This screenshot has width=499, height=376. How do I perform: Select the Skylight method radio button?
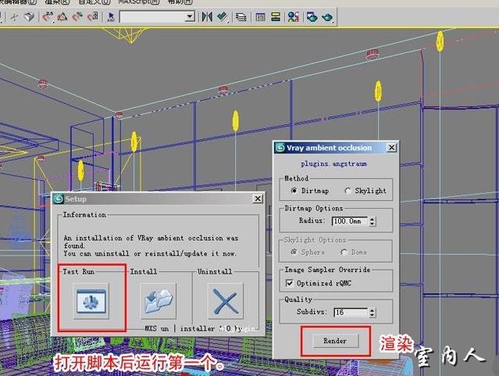(x=348, y=191)
